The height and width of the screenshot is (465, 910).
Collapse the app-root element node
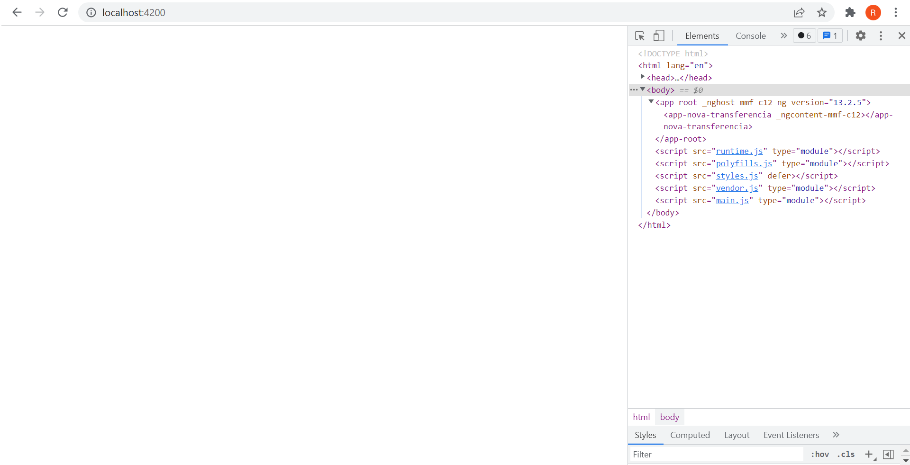[651, 101]
